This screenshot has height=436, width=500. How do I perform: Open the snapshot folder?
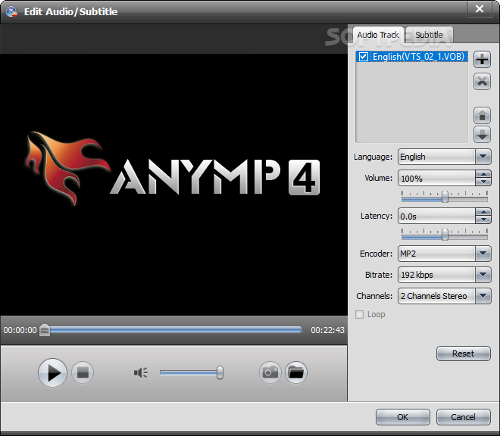coord(296,372)
